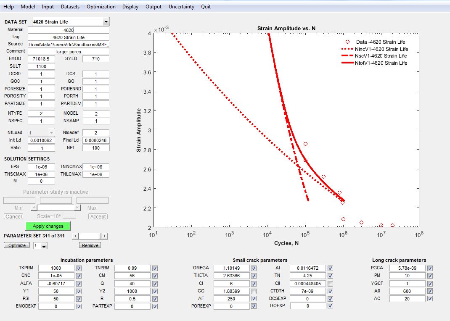Image resolution: width=450 pixels, height=321 pixels.
Task: Open the NfLoad dropdown
Action: pyautogui.click(x=51, y=133)
